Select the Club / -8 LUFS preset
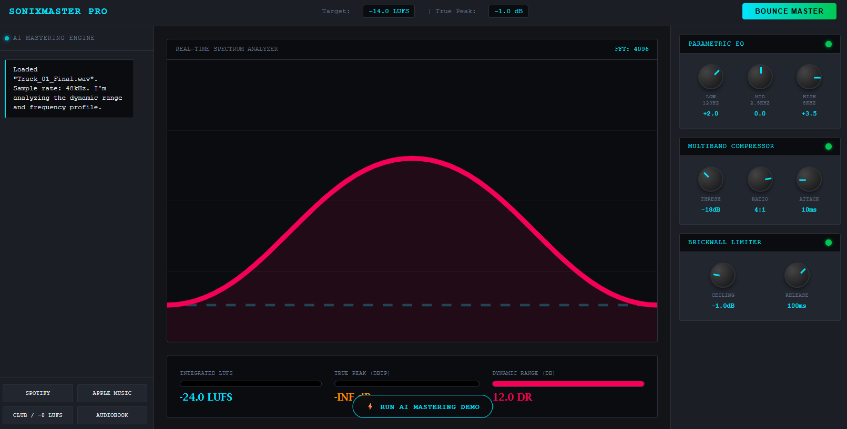This screenshot has width=847, height=429. point(38,415)
